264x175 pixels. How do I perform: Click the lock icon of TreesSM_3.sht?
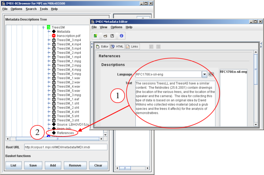coord(54,120)
